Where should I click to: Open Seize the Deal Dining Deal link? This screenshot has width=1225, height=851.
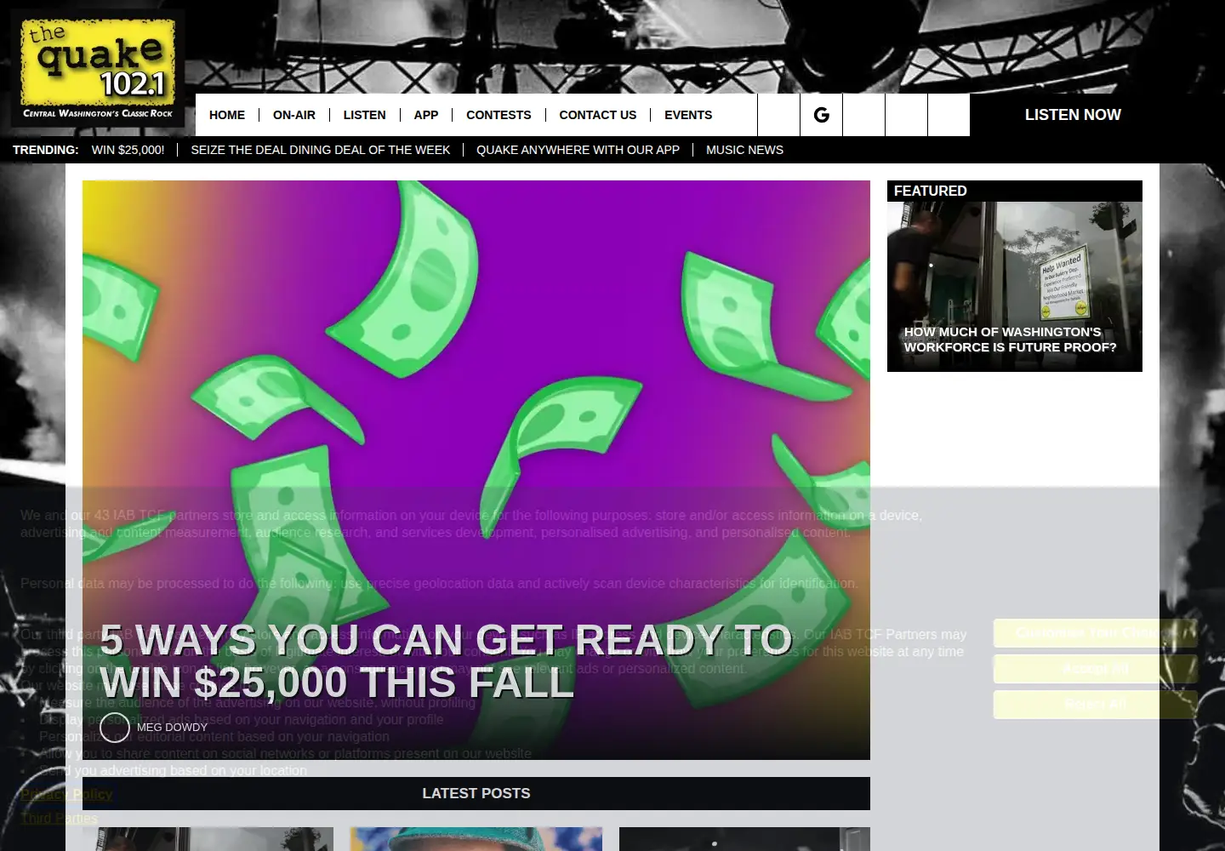tap(321, 150)
